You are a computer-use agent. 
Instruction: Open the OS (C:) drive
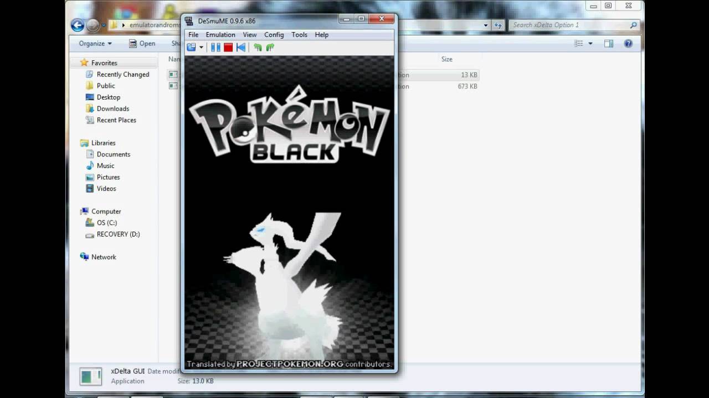tap(106, 223)
